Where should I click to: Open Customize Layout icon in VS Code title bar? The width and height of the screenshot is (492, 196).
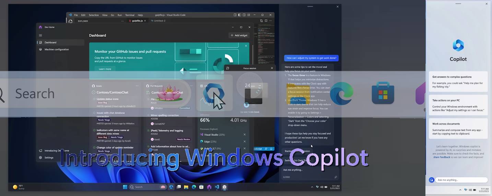248,15
